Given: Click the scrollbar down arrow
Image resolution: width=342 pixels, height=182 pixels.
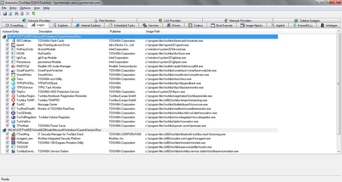Looking at the screenshot, I should coord(339,152).
